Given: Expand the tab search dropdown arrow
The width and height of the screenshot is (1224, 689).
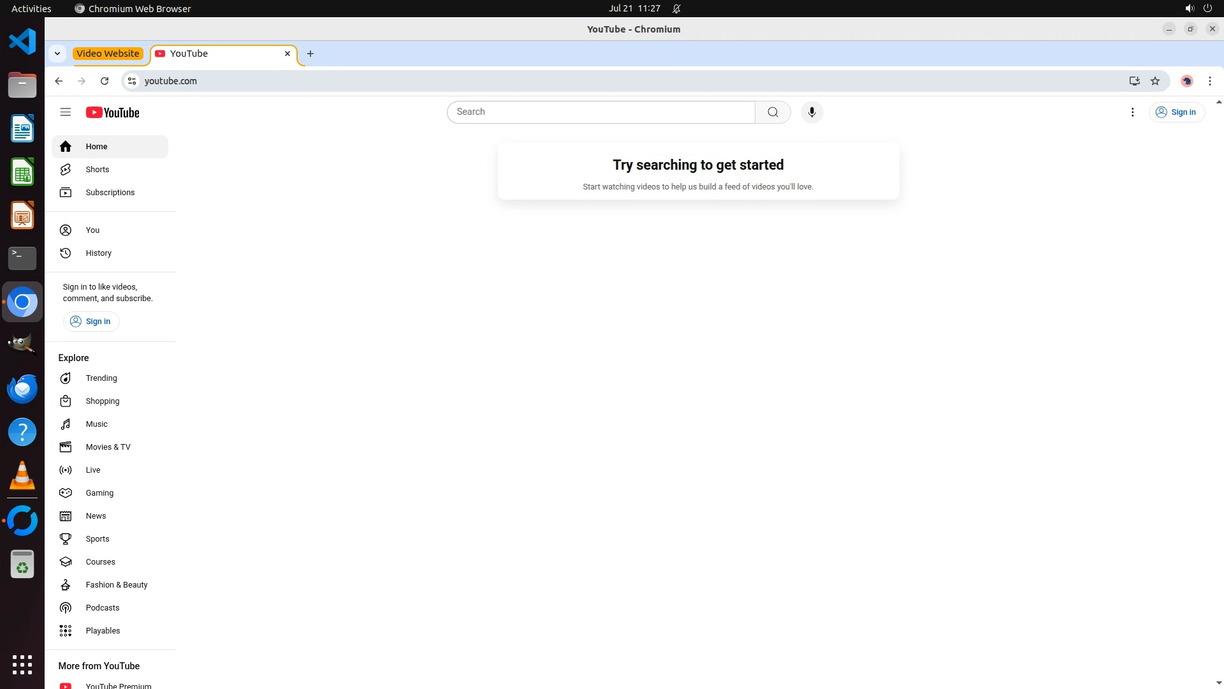Looking at the screenshot, I should pos(57,54).
